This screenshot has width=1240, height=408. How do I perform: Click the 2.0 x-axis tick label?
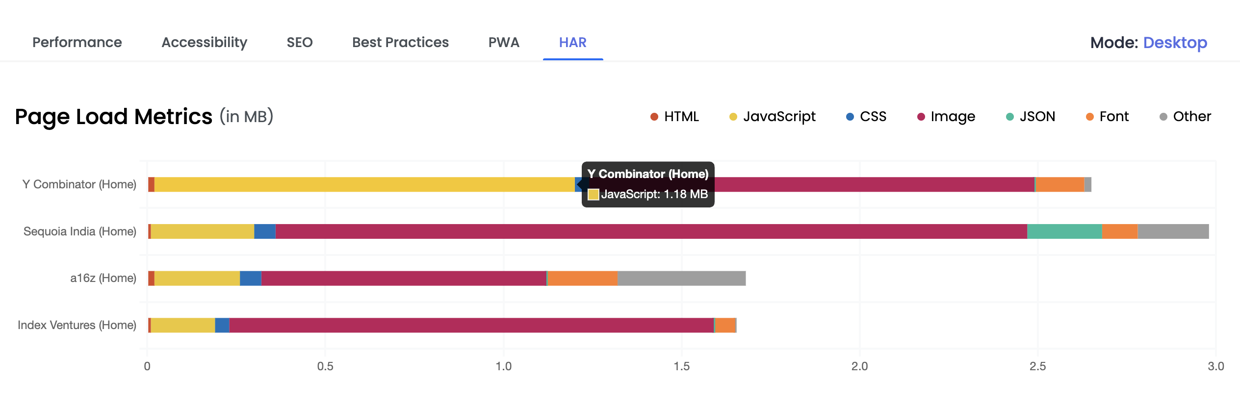coord(860,366)
